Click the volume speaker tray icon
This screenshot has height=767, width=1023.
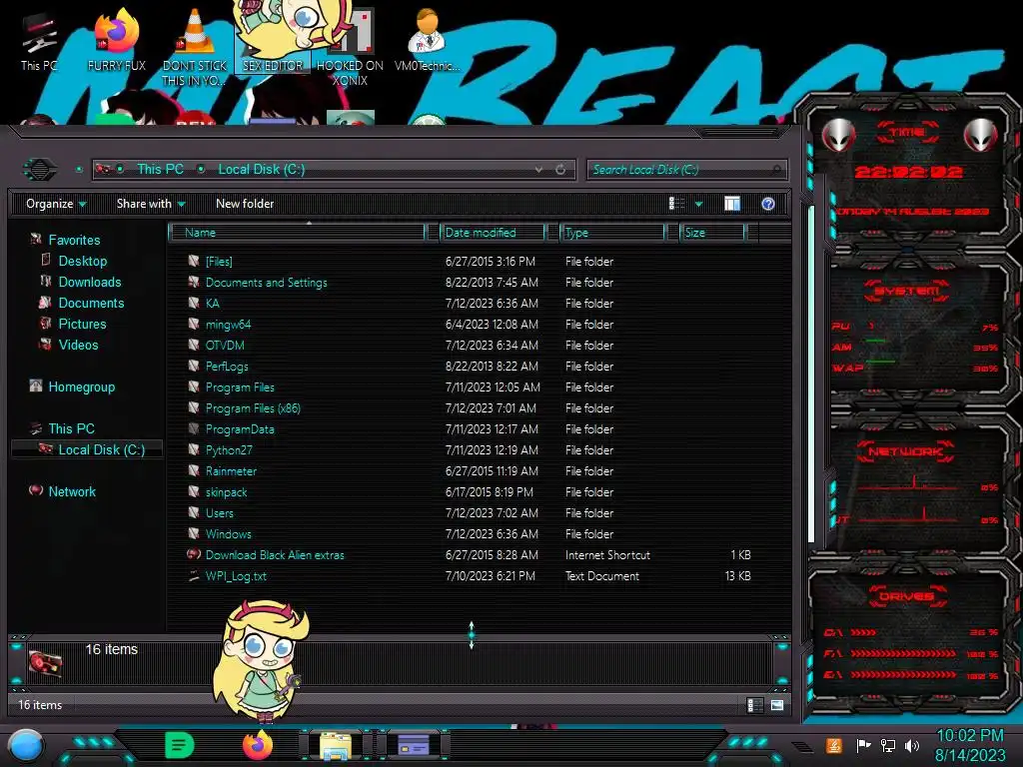(x=912, y=745)
